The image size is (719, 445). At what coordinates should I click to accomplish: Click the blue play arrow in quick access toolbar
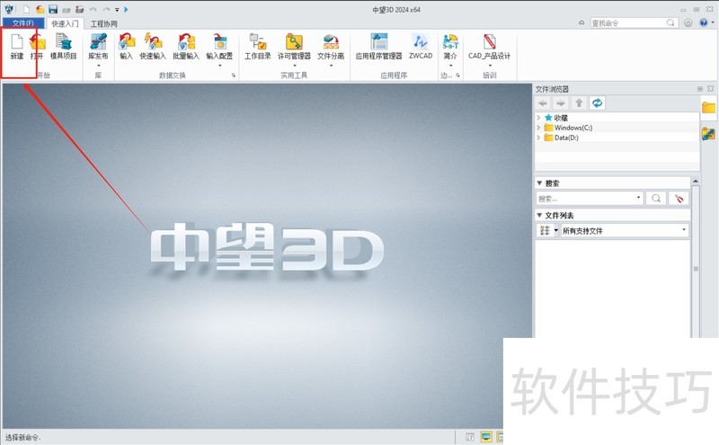[x=126, y=10]
